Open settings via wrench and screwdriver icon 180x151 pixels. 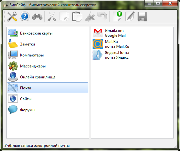pyautogui.click(x=12, y=16)
